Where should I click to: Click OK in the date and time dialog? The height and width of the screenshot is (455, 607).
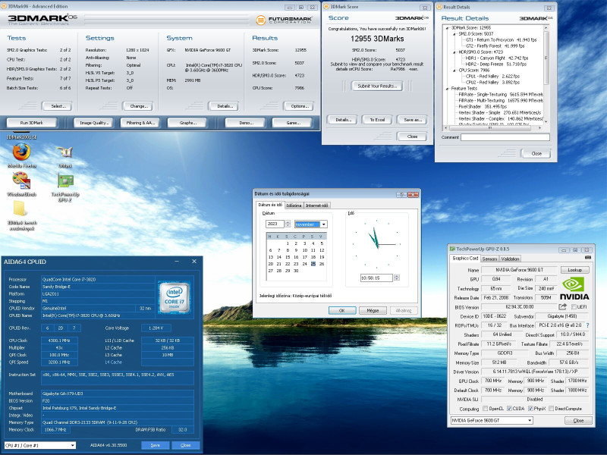342,310
